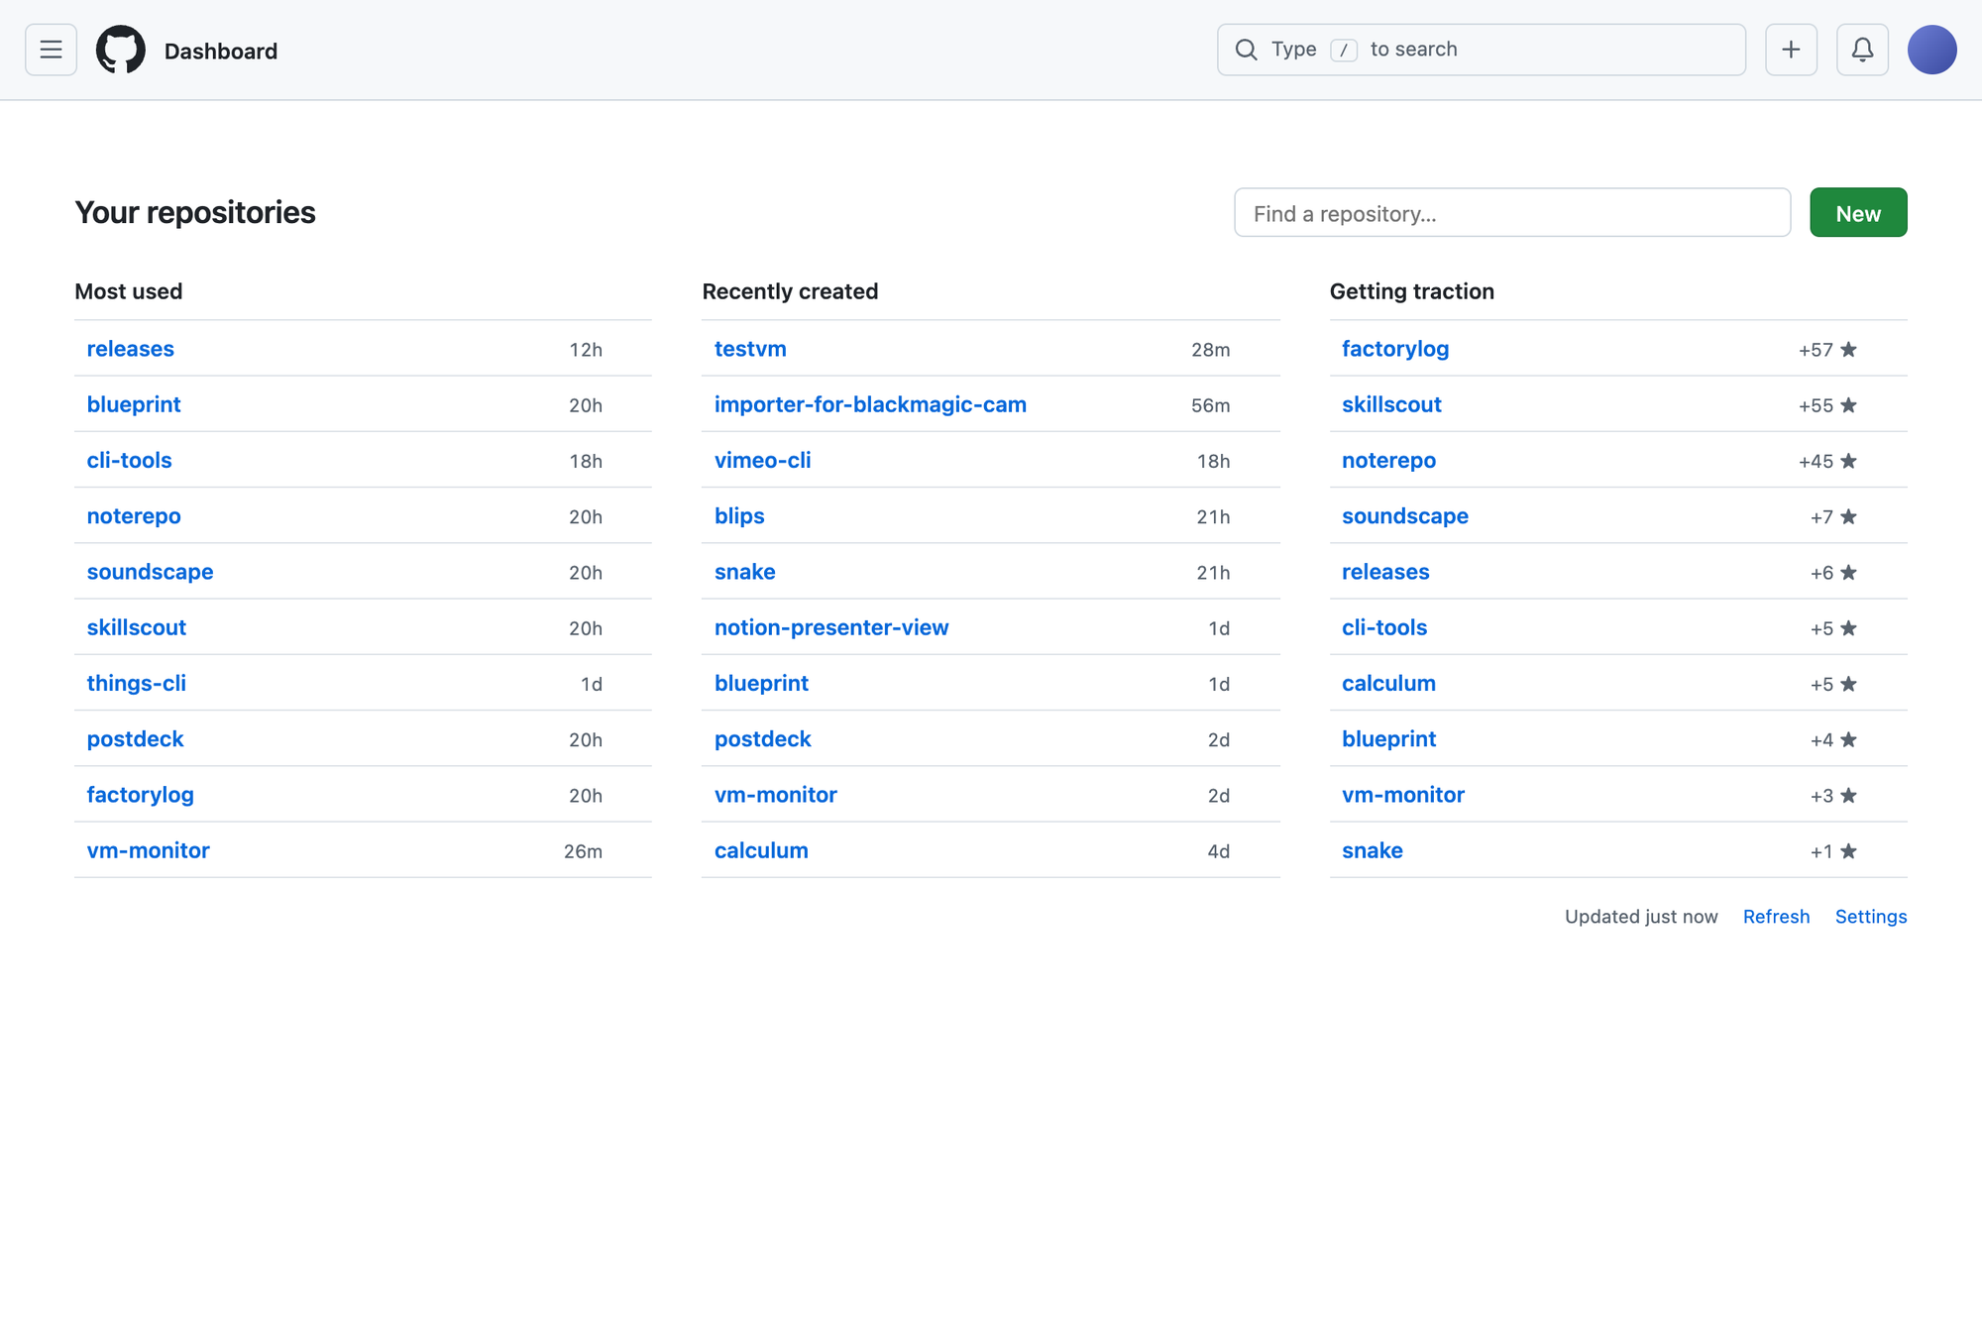
Task: Click the plus create-new icon
Action: (1791, 50)
